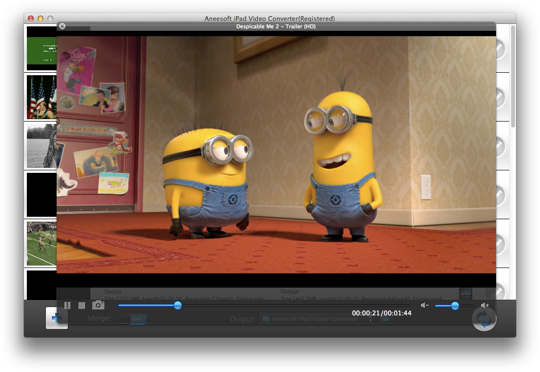540x372 pixels.
Task: Click the volume slider knob
Action: [455, 306]
